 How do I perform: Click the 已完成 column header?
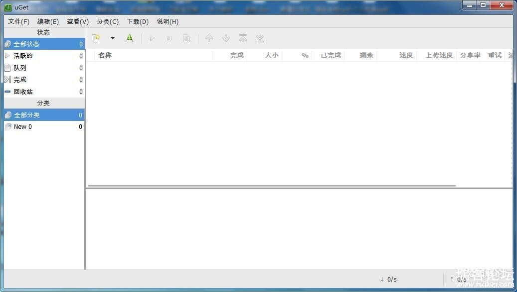click(x=328, y=55)
